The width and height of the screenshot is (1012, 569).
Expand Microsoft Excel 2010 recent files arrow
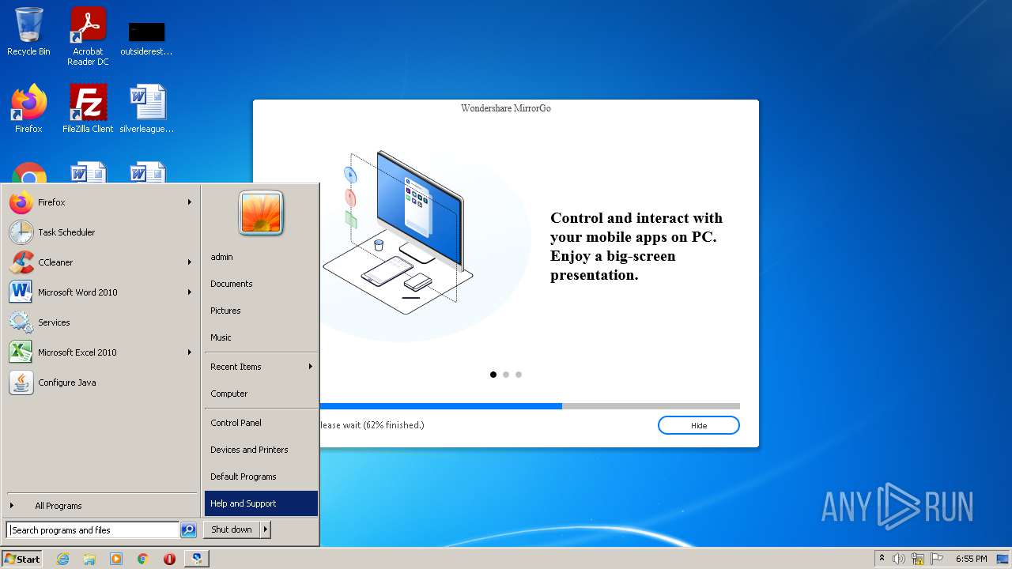pyautogui.click(x=190, y=352)
